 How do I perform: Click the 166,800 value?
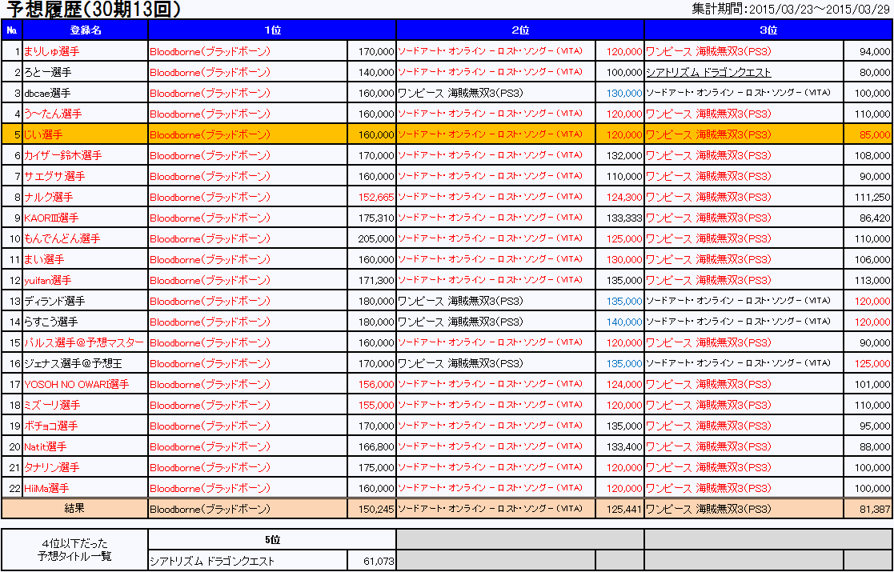coord(376,446)
